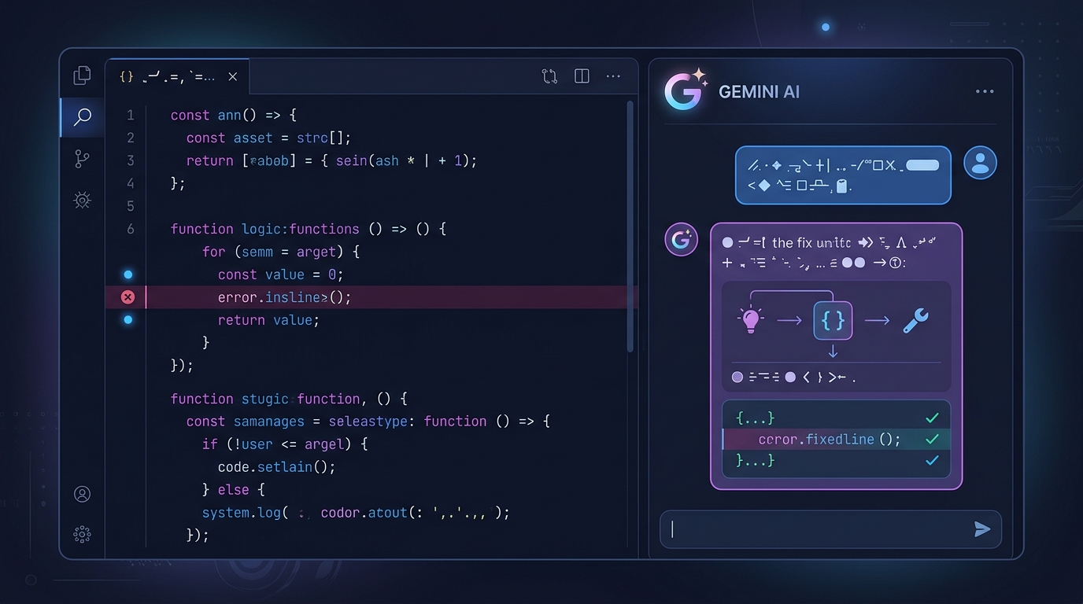Screen dimensions: 1083x604
Task: Click the lightbulb icon in the diagram
Action: pyautogui.click(x=750, y=321)
